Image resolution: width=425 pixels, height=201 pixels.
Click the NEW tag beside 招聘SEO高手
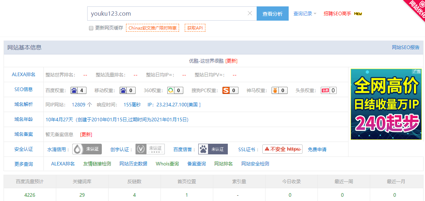tap(358, 14)
